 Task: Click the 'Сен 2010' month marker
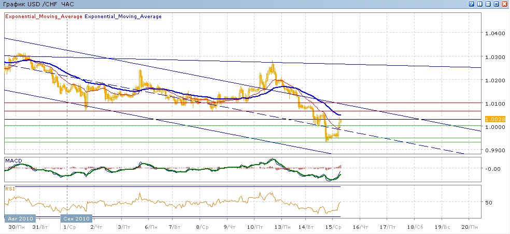tap(77, 218)
